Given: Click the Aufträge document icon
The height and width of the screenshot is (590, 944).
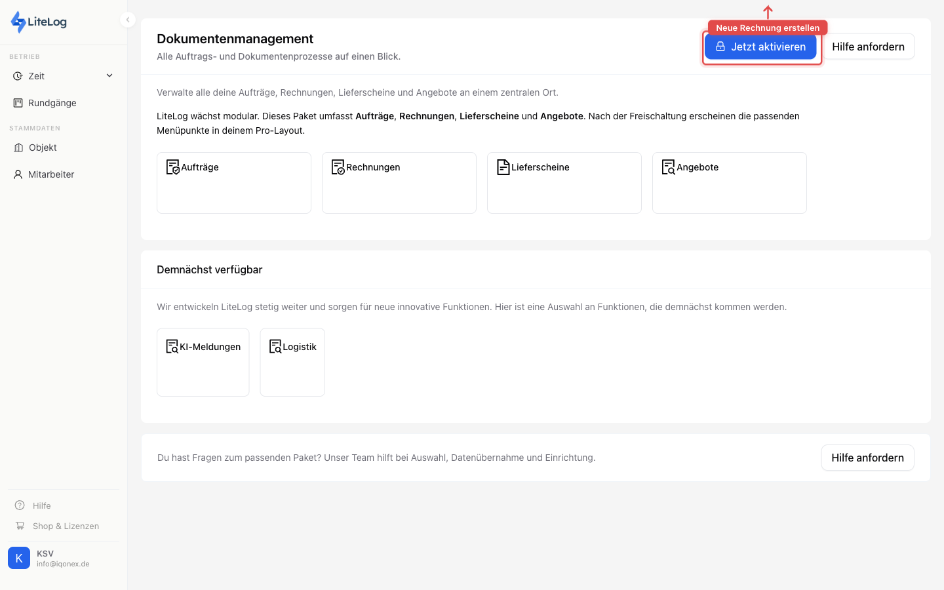Looking at the screenshot, I should [172, 167].
